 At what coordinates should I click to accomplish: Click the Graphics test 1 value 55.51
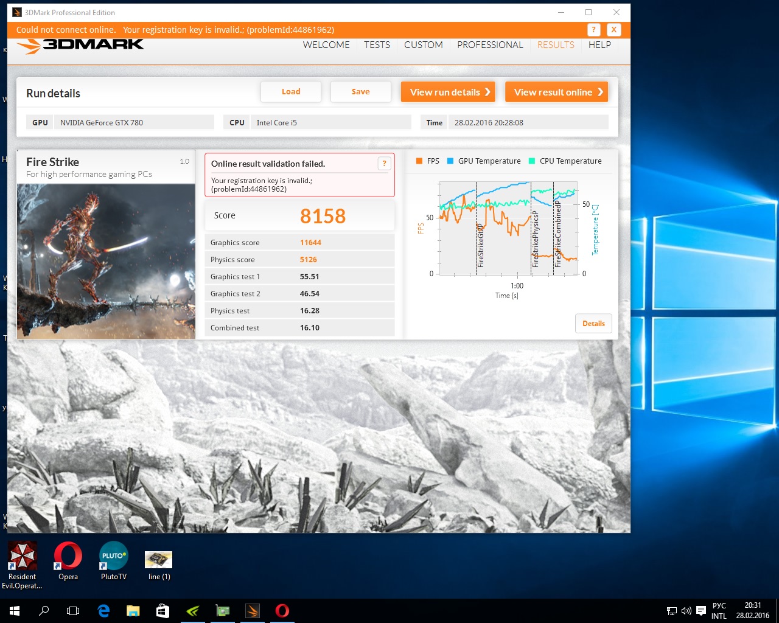click(310, 277)
